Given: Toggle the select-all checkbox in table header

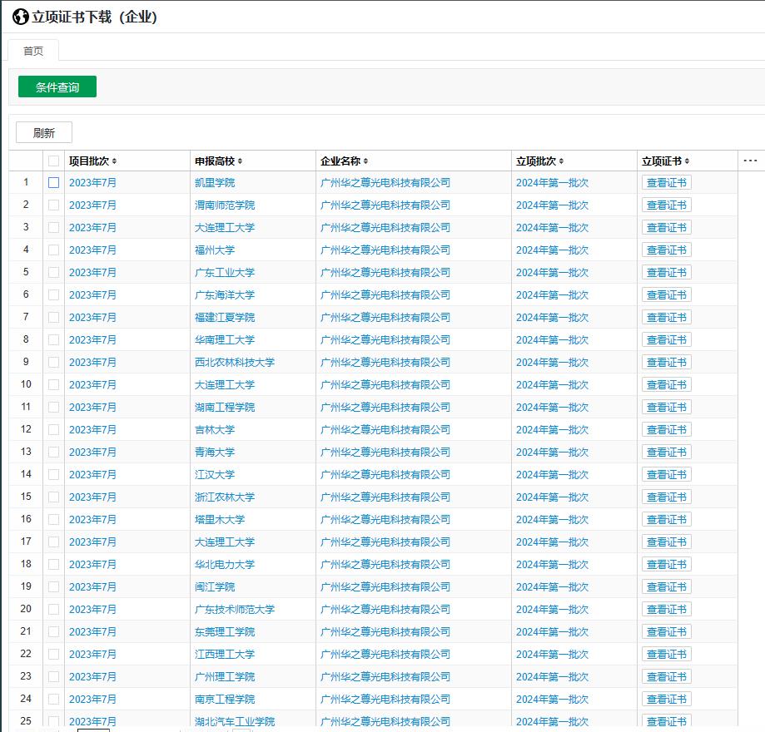Looking at the screenshot, I should point(53,161).
